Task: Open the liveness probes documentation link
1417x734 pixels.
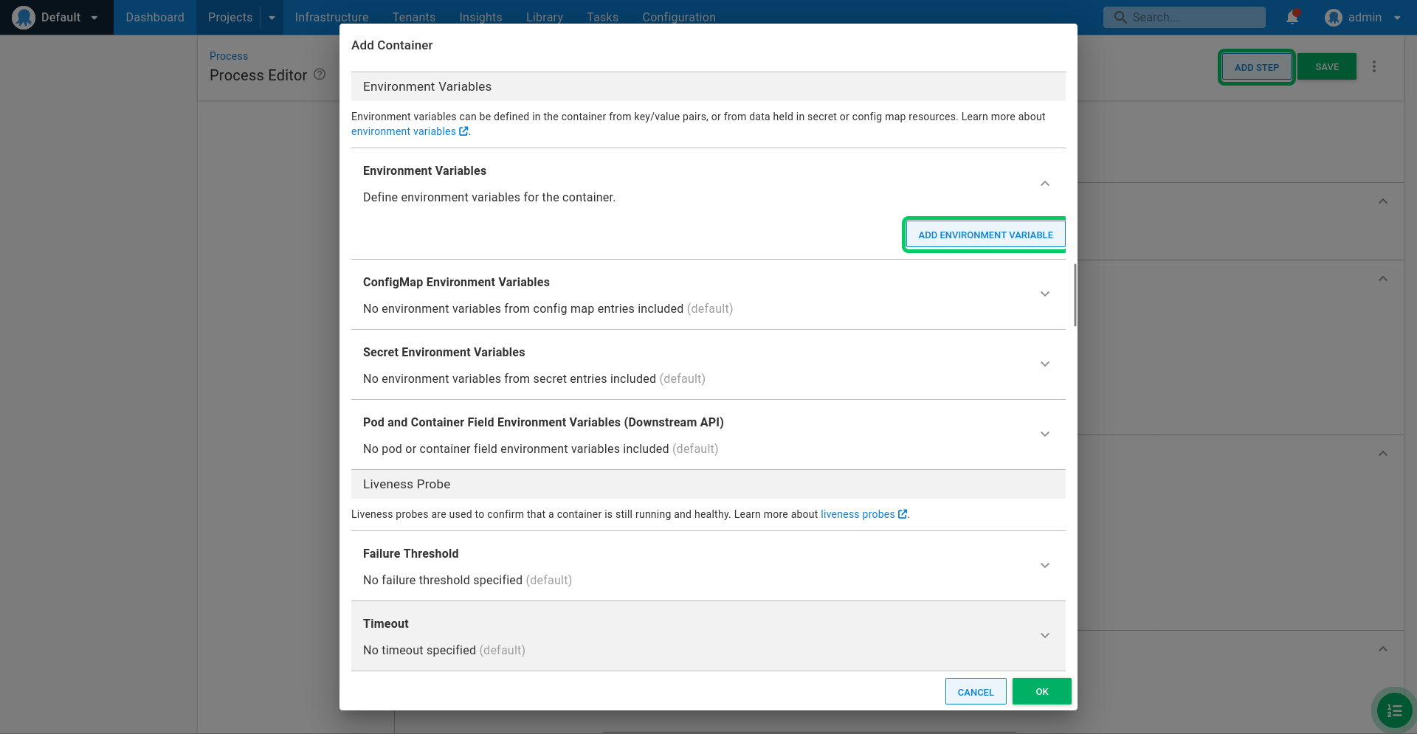Action: point(858,514)
